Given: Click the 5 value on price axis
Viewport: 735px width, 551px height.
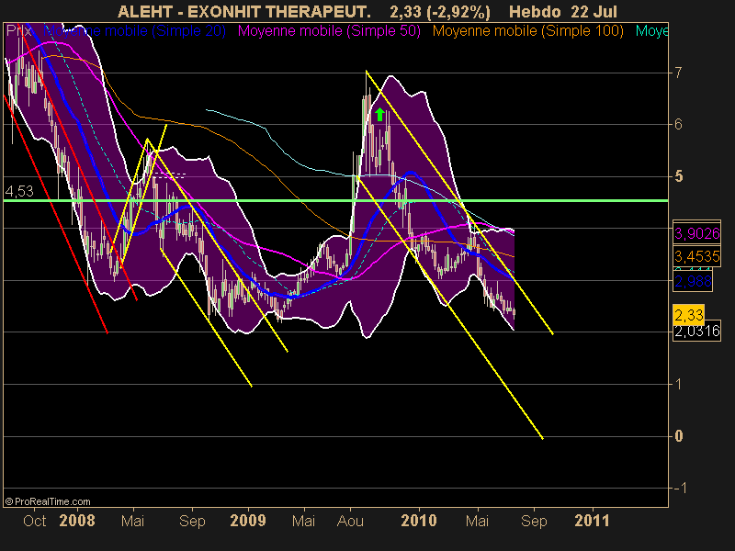Looking at the screenshot, I should click(678, 176).
